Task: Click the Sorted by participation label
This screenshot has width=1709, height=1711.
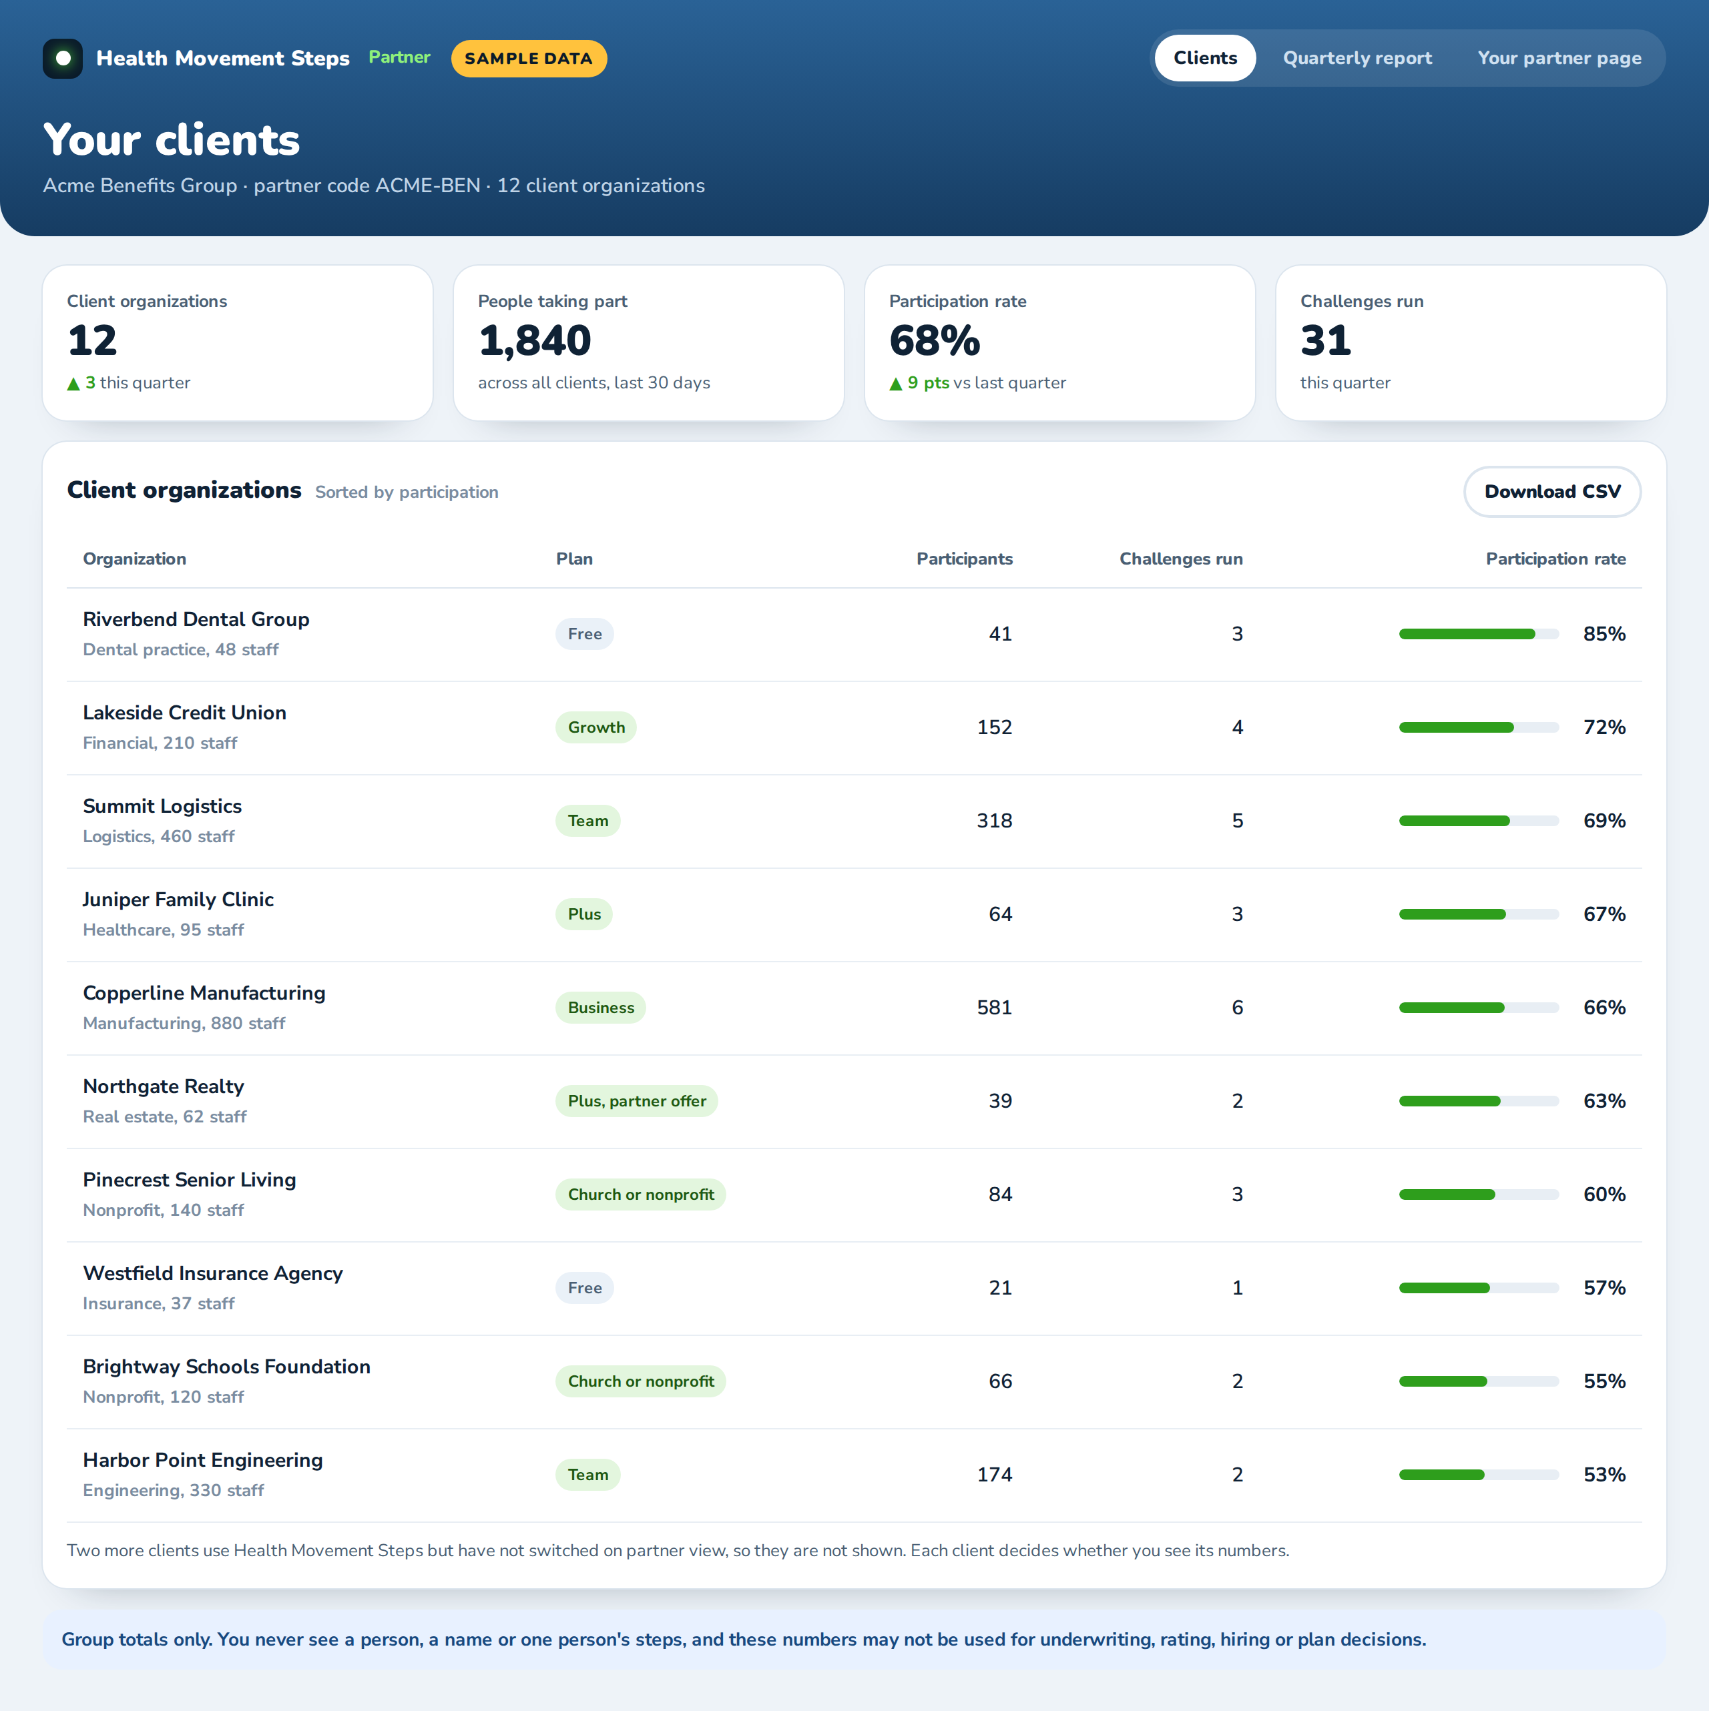Action: (407, 492)
